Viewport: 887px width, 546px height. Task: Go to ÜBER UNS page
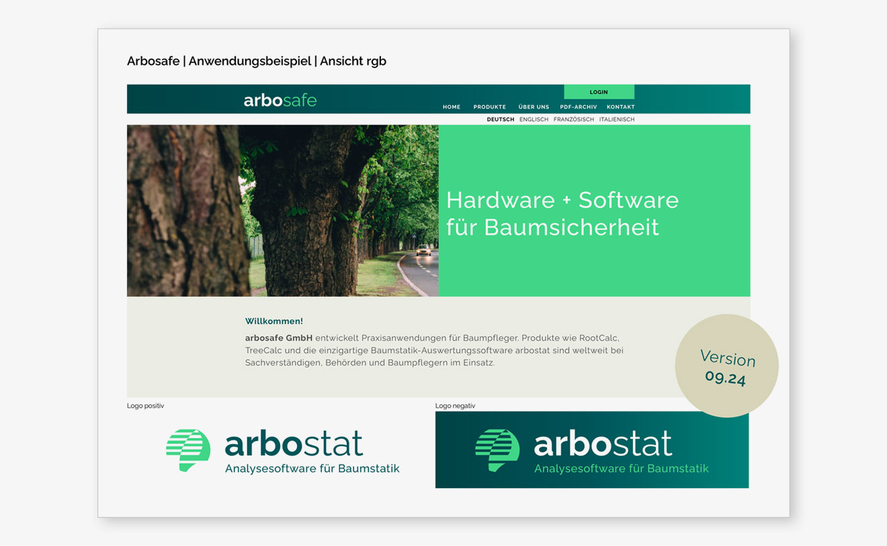pyautogui.click(x=534, y=107)
